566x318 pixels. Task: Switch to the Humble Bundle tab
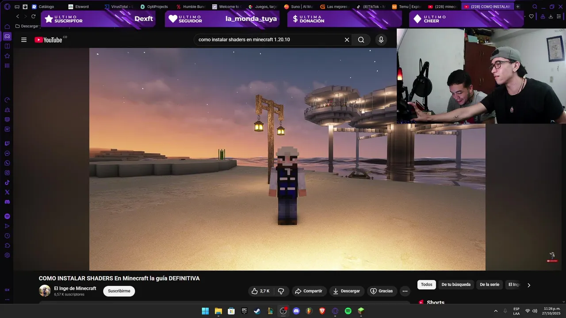coord(191,7)
